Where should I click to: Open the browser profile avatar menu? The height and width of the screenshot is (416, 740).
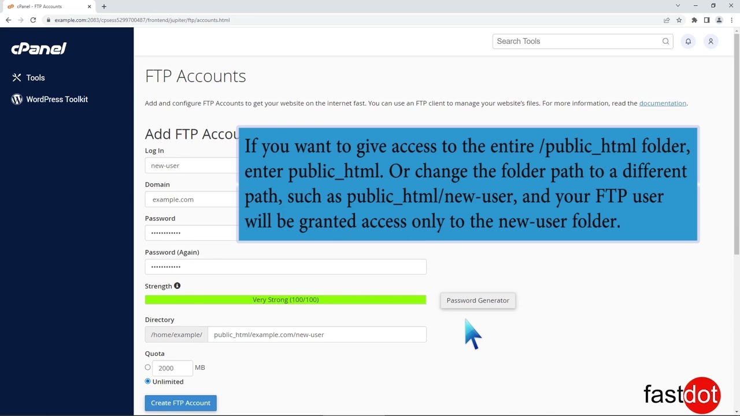(719, 20)
